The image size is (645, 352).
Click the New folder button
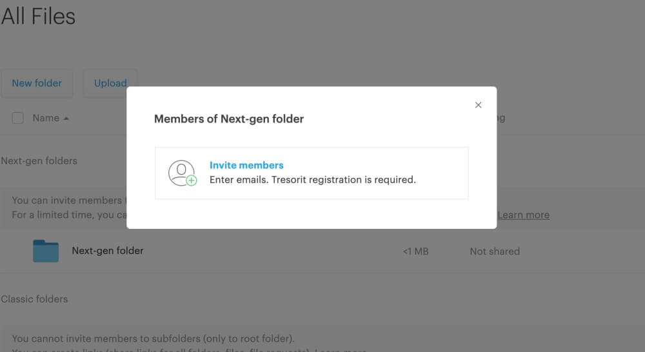37,83
